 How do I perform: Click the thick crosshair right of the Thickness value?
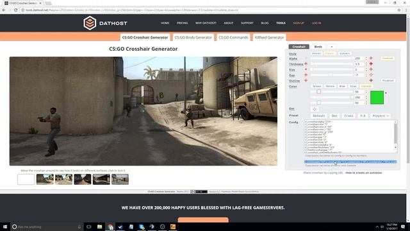pos(371,64)
